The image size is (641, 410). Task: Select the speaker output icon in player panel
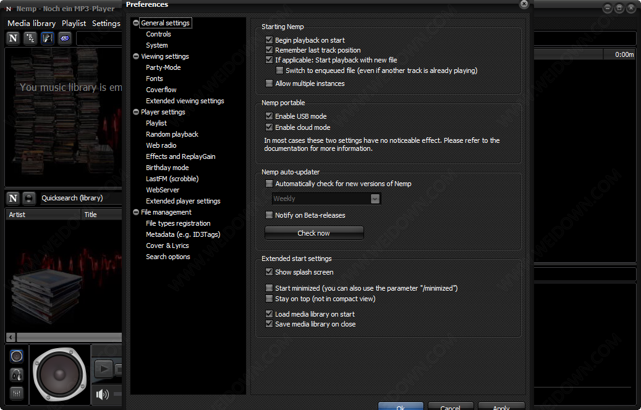(x=17, y=356)
